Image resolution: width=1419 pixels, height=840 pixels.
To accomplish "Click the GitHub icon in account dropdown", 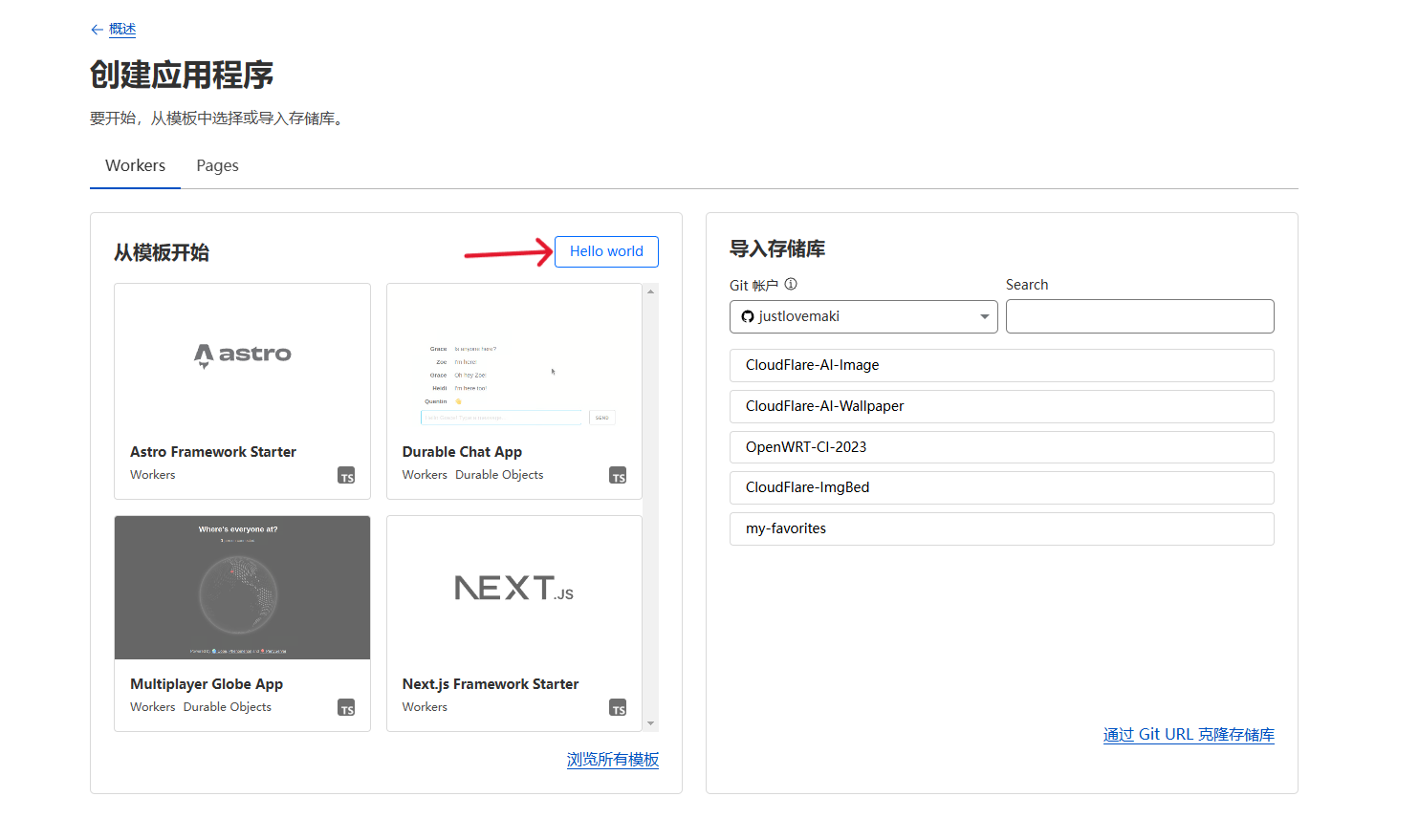I will (748, 316).
